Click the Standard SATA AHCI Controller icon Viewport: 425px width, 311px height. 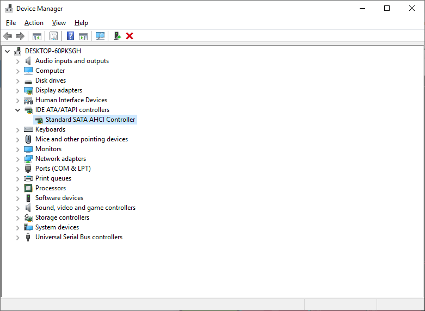click(39, 120)
